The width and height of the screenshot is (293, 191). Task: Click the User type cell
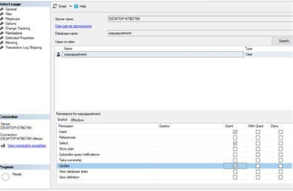click(268, 55)
